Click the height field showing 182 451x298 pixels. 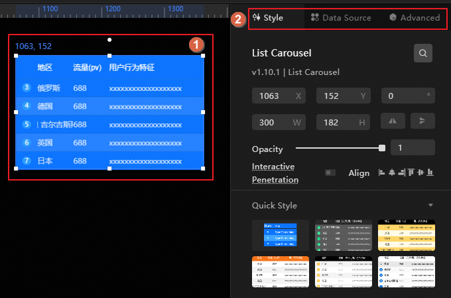click(x=343, y=122)
